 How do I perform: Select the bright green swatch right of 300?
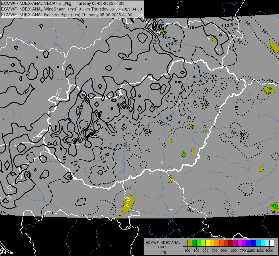pyautogui.click(x=199, y=243)
